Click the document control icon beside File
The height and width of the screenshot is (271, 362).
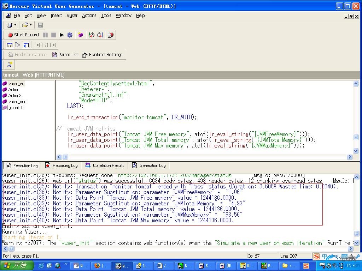tap(8, 16)
